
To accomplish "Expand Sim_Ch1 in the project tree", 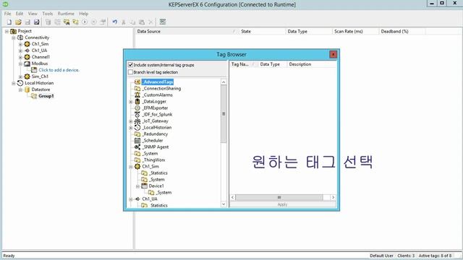I will click(20, 77).
